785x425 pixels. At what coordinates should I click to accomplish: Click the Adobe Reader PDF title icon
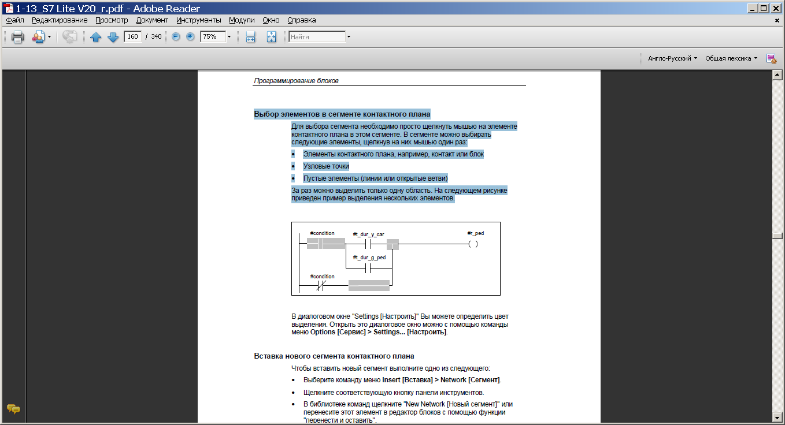pyautogui.click(x=8, y=8)
